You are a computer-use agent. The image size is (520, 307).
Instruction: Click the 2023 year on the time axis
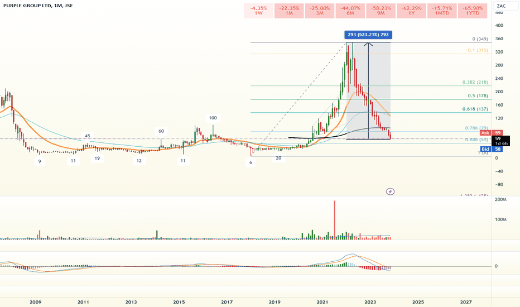coord(370,302)
